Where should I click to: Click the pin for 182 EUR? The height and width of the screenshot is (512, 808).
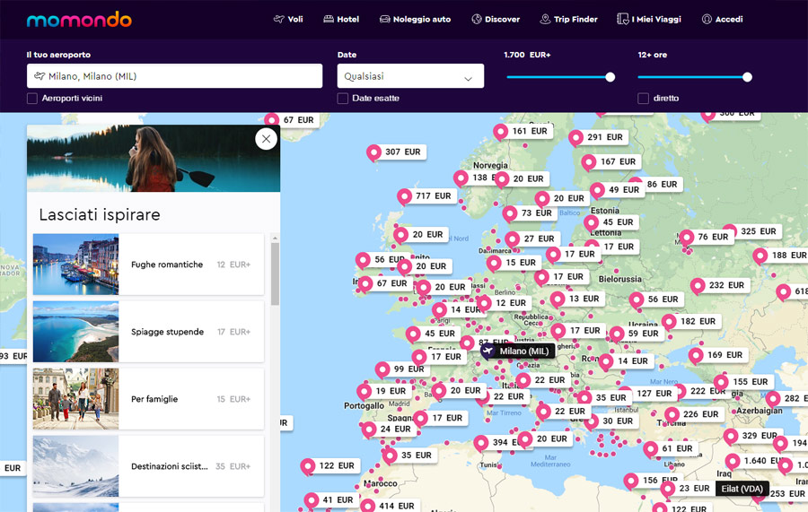click(x=669, y=322)
